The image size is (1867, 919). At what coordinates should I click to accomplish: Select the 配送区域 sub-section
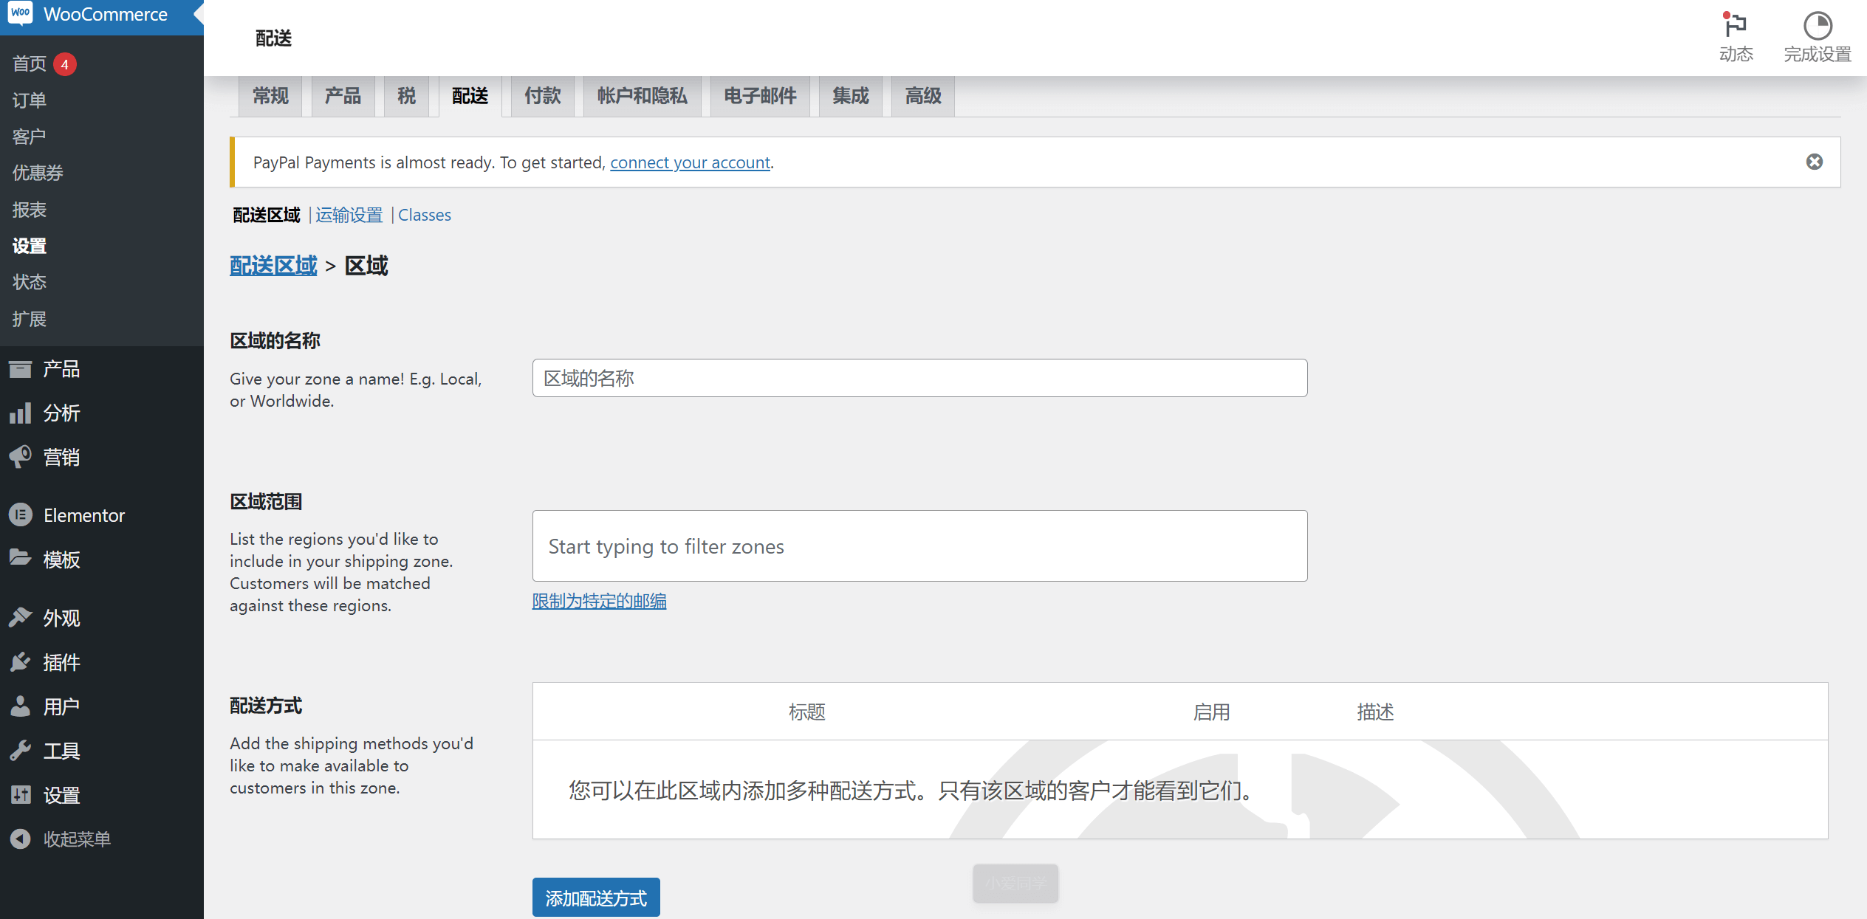[267, 215]
